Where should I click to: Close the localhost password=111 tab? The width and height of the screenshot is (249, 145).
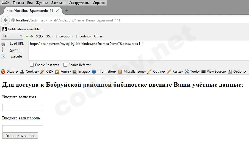point(57,11)
